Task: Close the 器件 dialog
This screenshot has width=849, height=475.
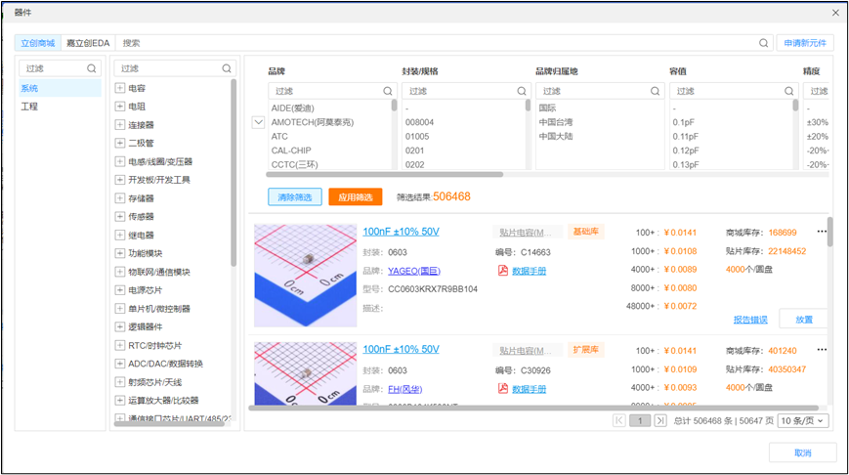Action: [835, 13]
